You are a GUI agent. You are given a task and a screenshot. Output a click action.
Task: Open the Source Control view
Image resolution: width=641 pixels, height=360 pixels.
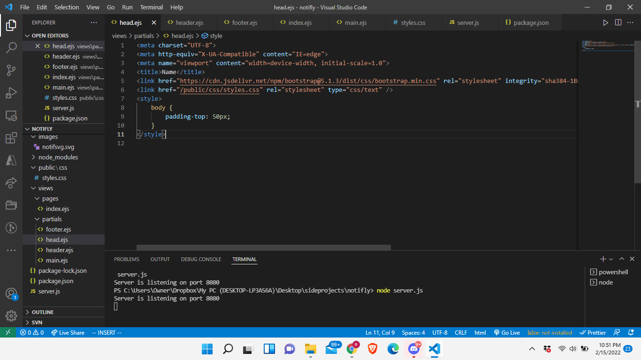pyautogui.click(x=11, y=70)
